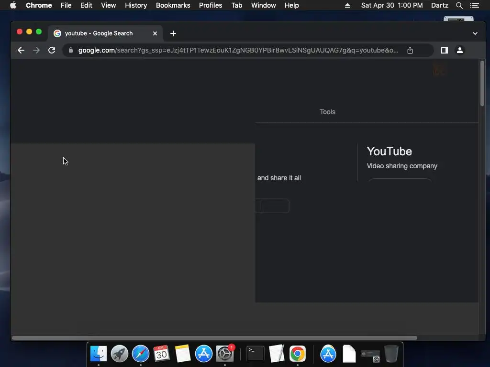Open the App Store folder icon beside Chrome
490x367 pixels.
click(328, 354)
